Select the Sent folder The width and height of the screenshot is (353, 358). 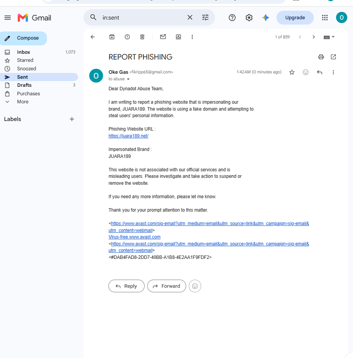pos(39,77)
